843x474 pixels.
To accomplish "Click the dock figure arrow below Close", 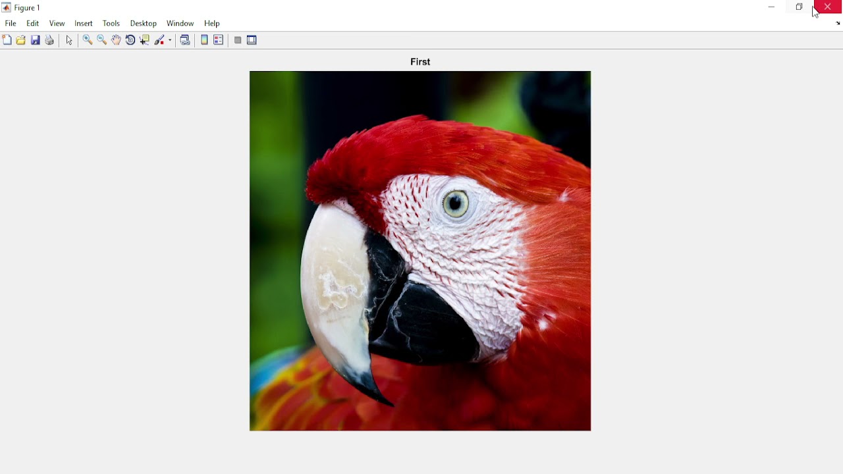I will tap(838, 24).
